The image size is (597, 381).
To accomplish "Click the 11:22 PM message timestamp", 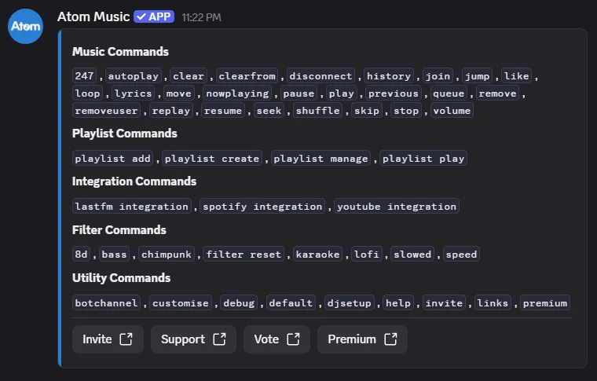I will click(201, 17).
